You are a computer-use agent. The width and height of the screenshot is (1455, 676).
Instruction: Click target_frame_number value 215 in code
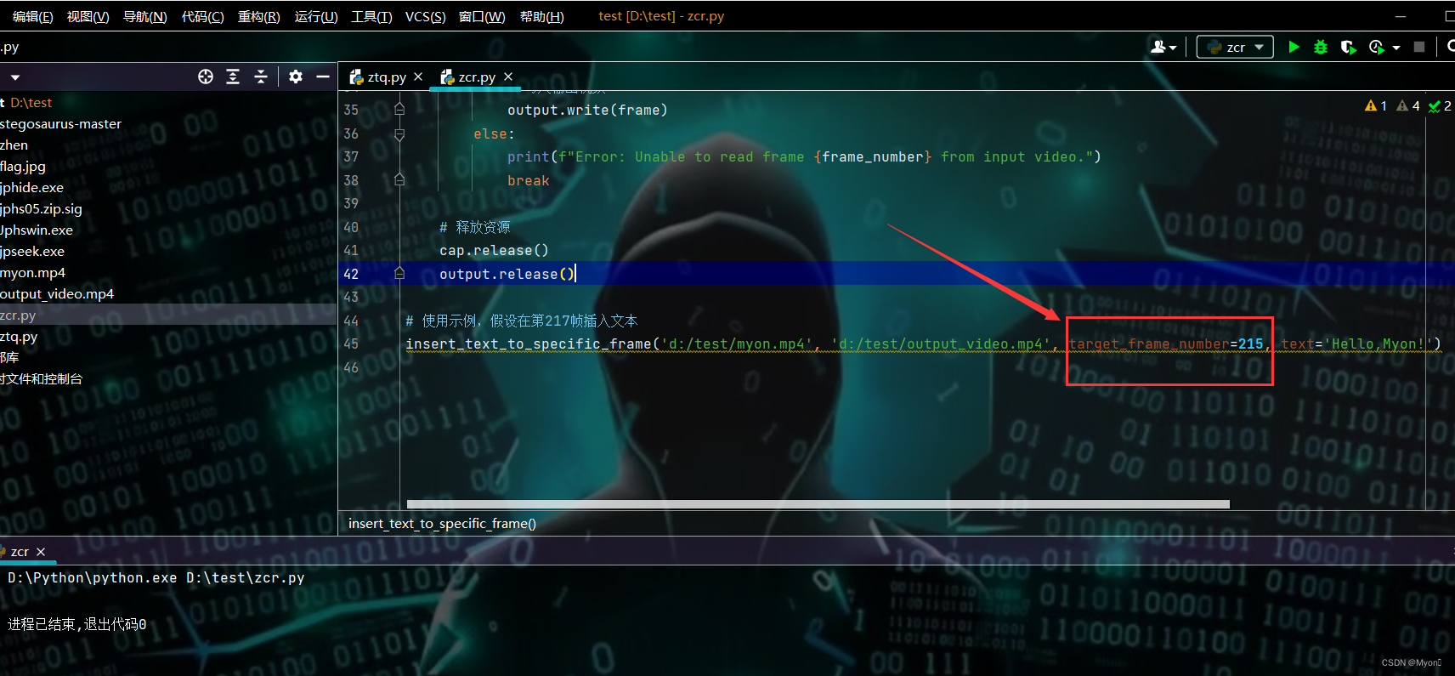click(1250, 344)
